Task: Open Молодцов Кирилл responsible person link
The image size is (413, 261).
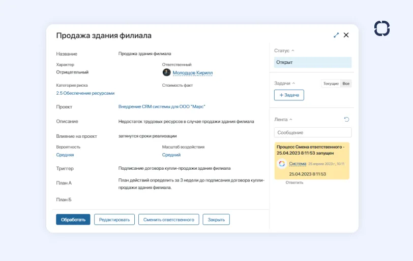Action: [x=192, y=73]
